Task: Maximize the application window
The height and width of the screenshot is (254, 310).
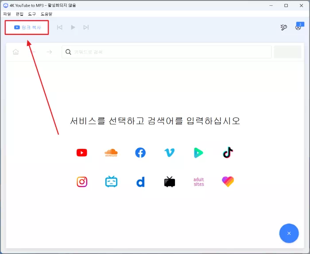Action: point(286,5)
